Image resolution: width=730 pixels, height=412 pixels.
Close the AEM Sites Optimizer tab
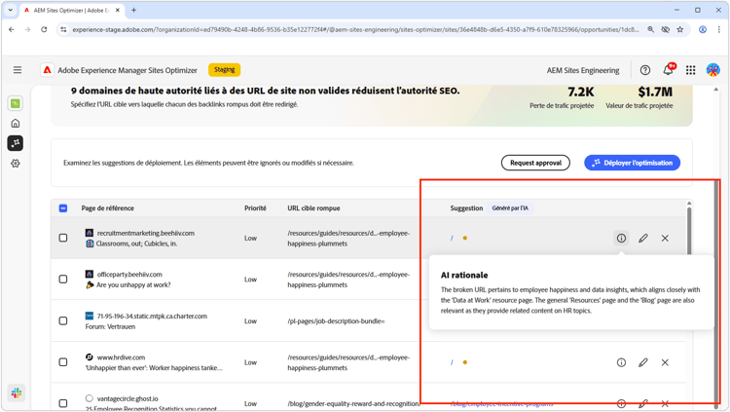[x=118, y=10]
